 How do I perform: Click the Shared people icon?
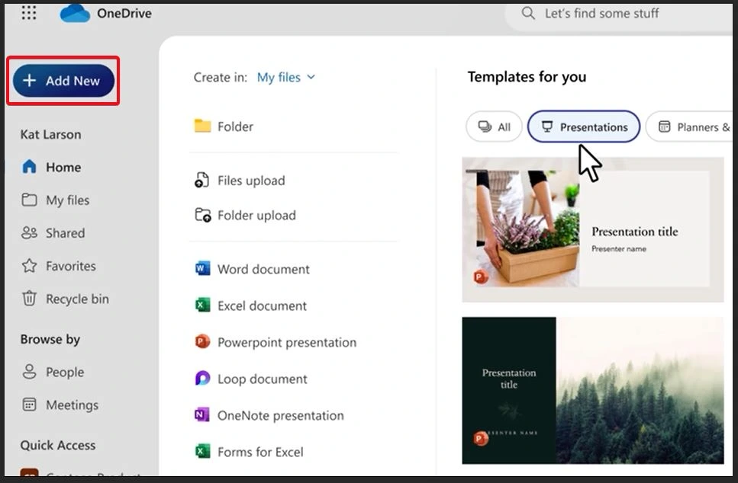click(29, 232)
